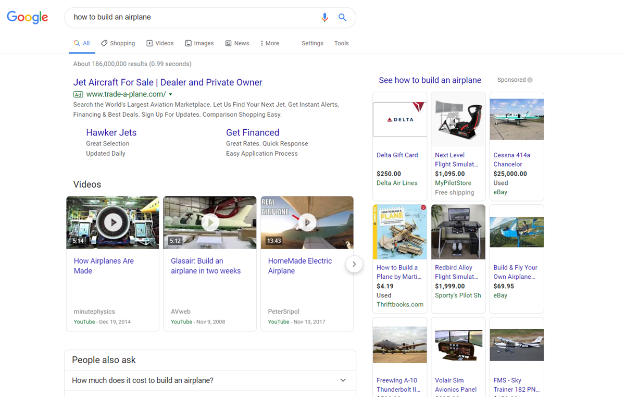Screen dimensions: 625x397
Task: Open Glasair: Build an airplane title link
Action: point(206,266)
